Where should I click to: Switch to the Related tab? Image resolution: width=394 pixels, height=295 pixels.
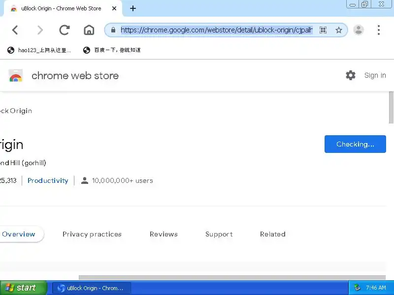tap(273, 234)
